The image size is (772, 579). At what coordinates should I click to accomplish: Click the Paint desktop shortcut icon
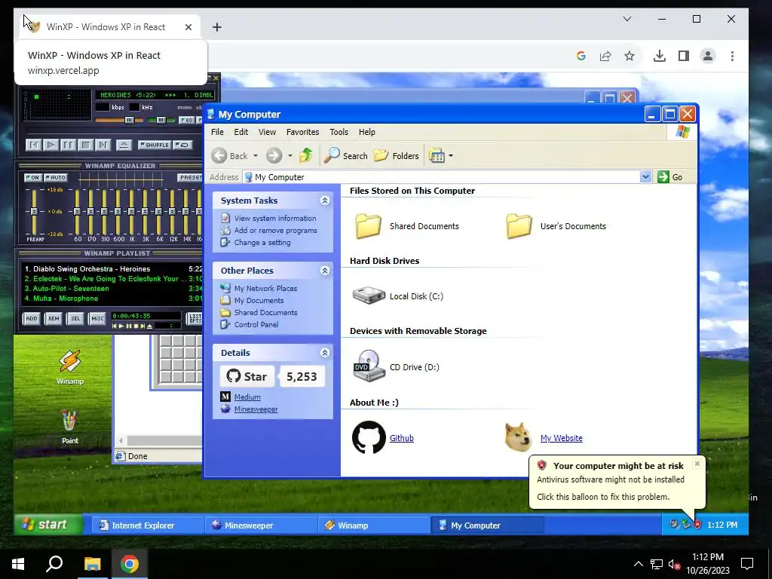[70, 427]
